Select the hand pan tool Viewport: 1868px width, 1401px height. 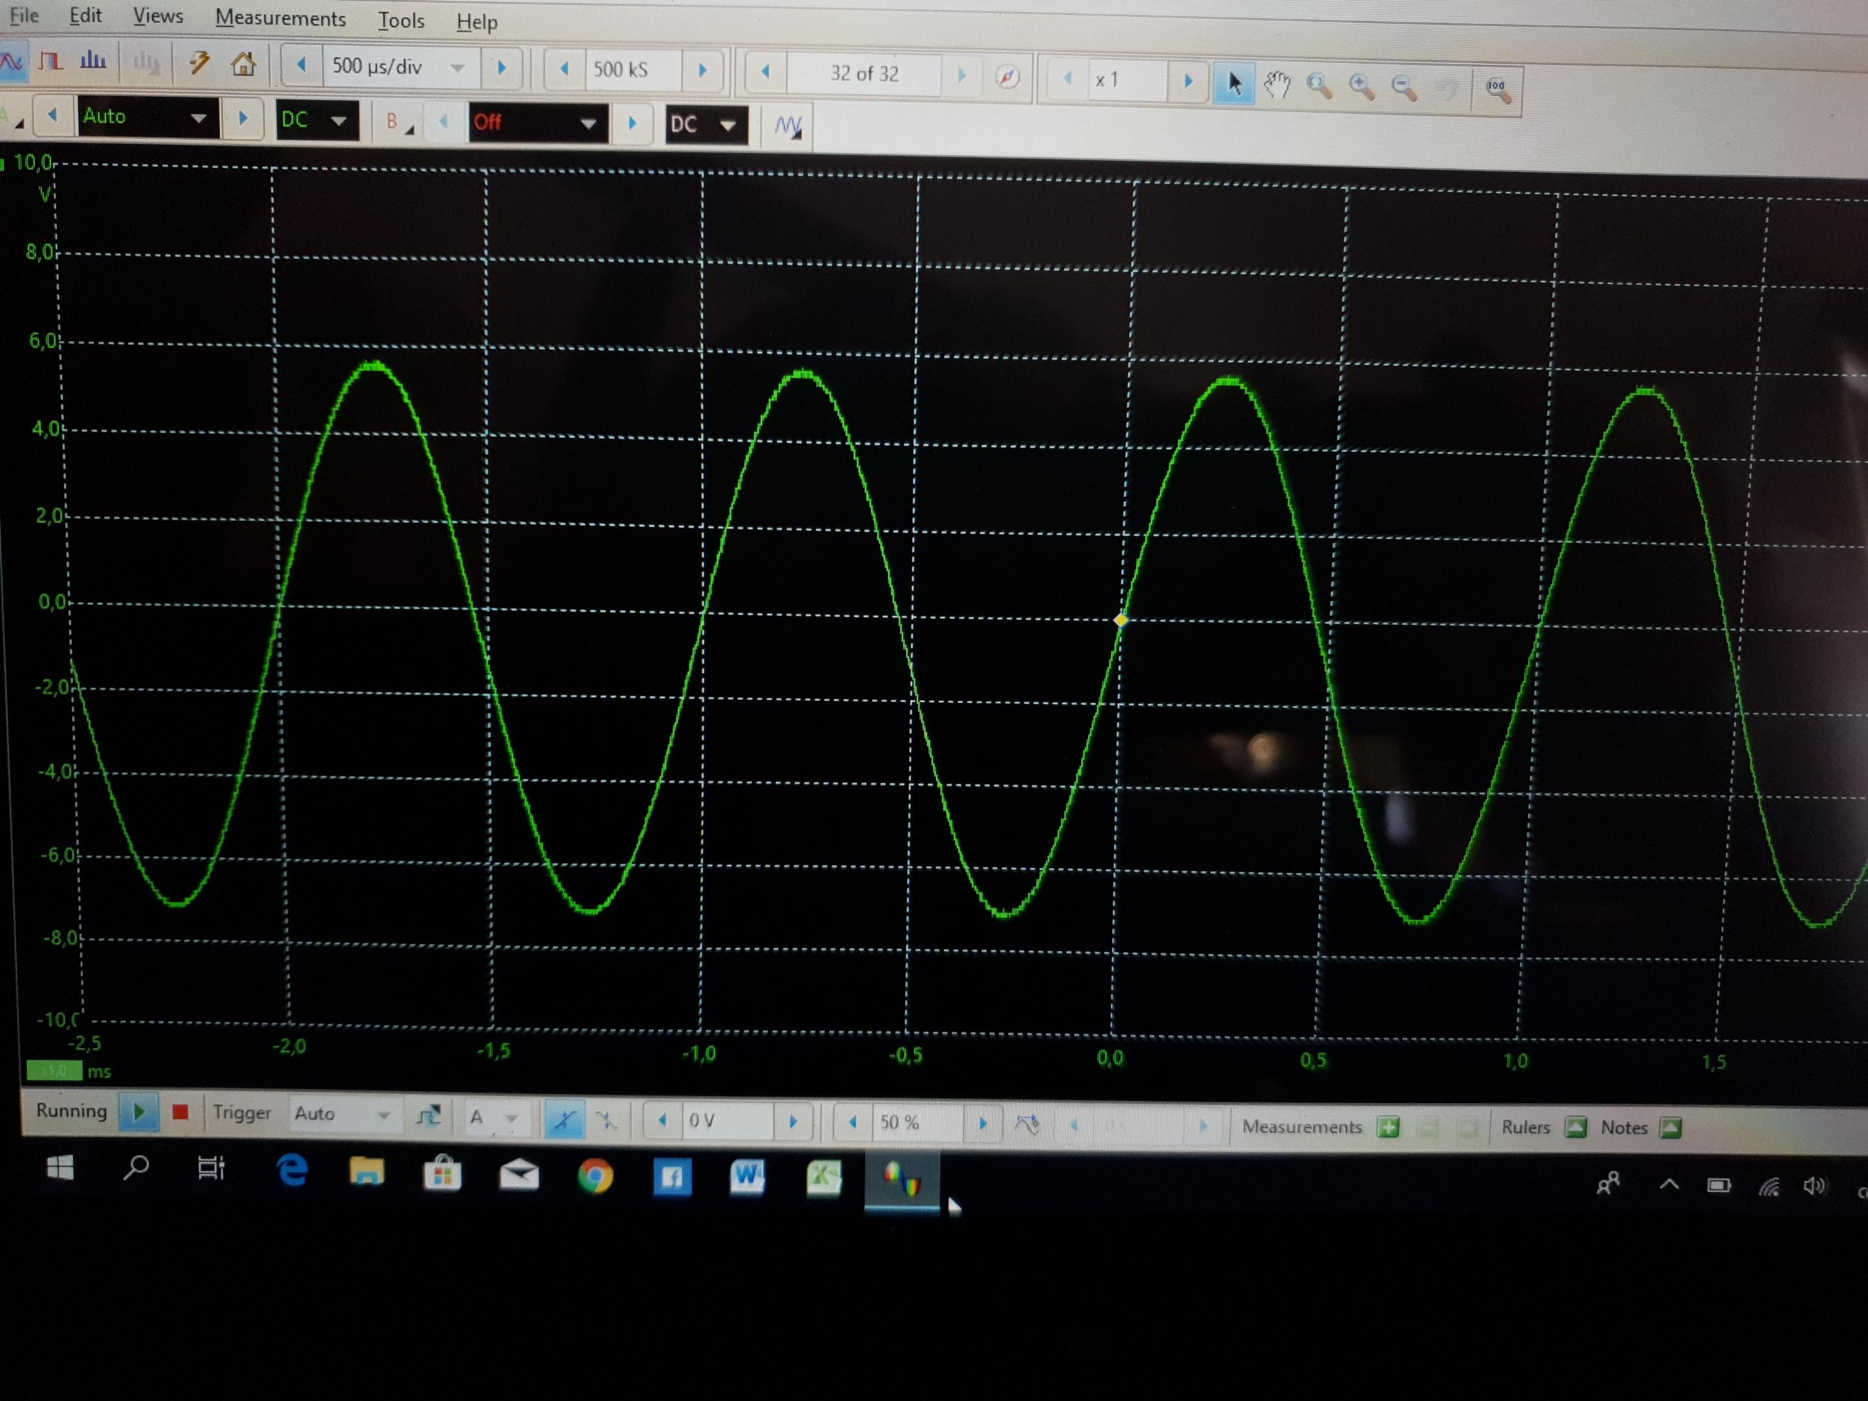pos(1276,84)
